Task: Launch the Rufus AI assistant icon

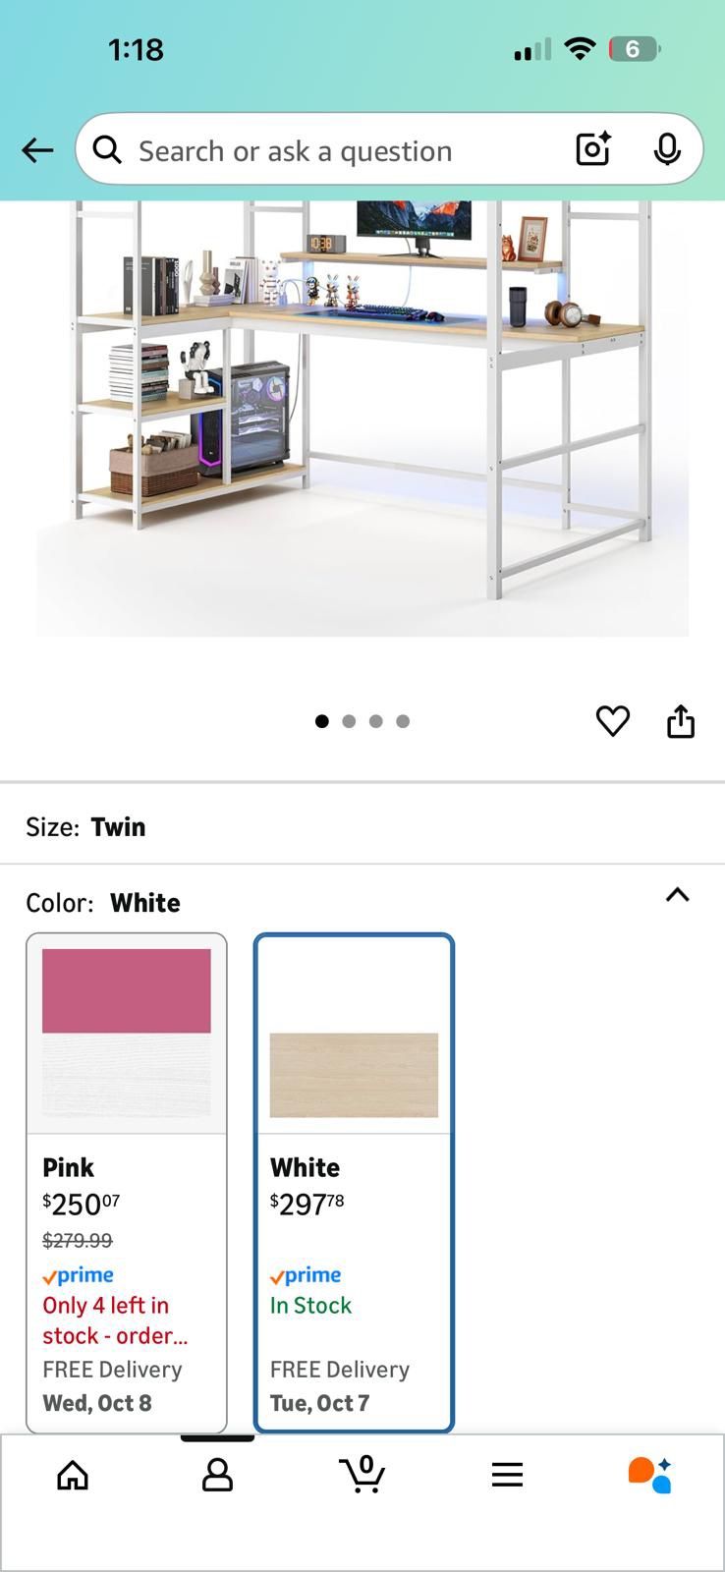Action: [649, 1475]
